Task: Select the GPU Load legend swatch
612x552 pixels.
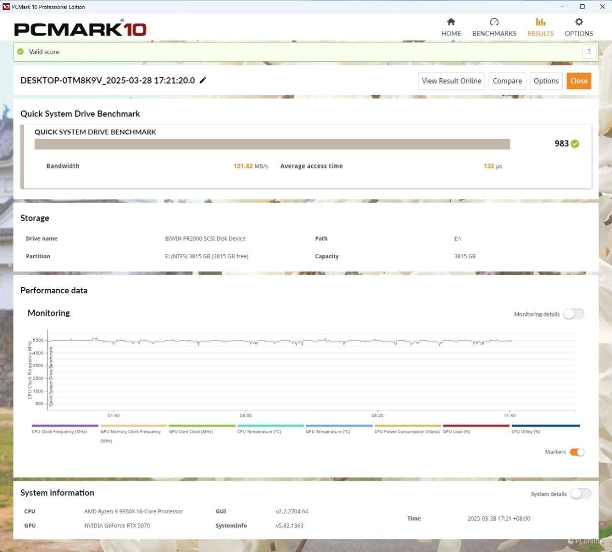Action: [x=475, y=426]
